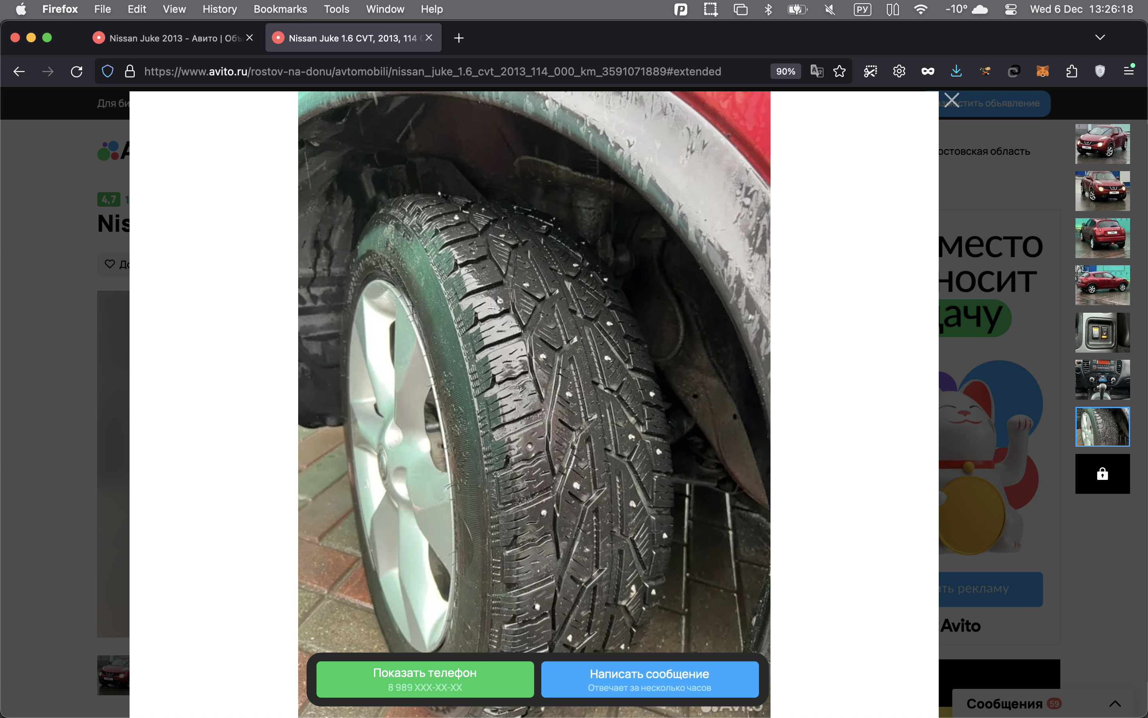1148x718 pixels.
Task: Click the 90% zoom level indicator
Action: pos(785,72)
